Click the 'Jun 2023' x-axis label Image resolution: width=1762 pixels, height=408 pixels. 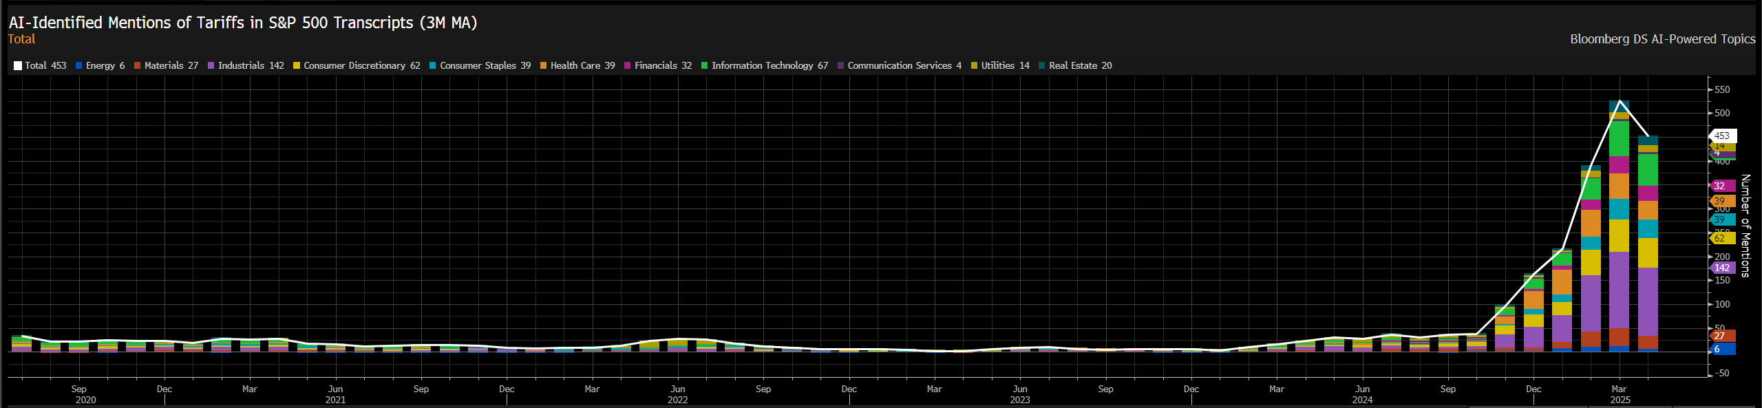pos(1020,394)
